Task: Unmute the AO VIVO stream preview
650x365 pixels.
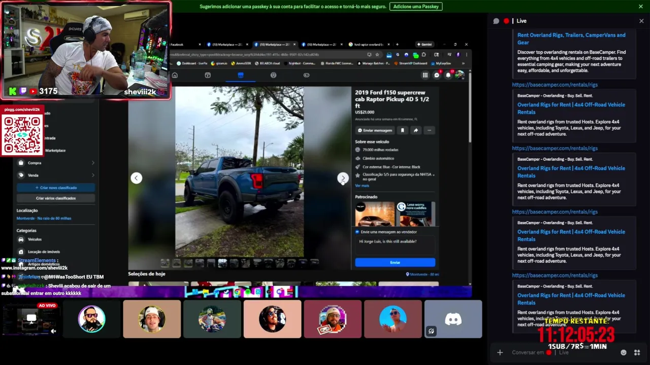Action: [x=53, y=331]
